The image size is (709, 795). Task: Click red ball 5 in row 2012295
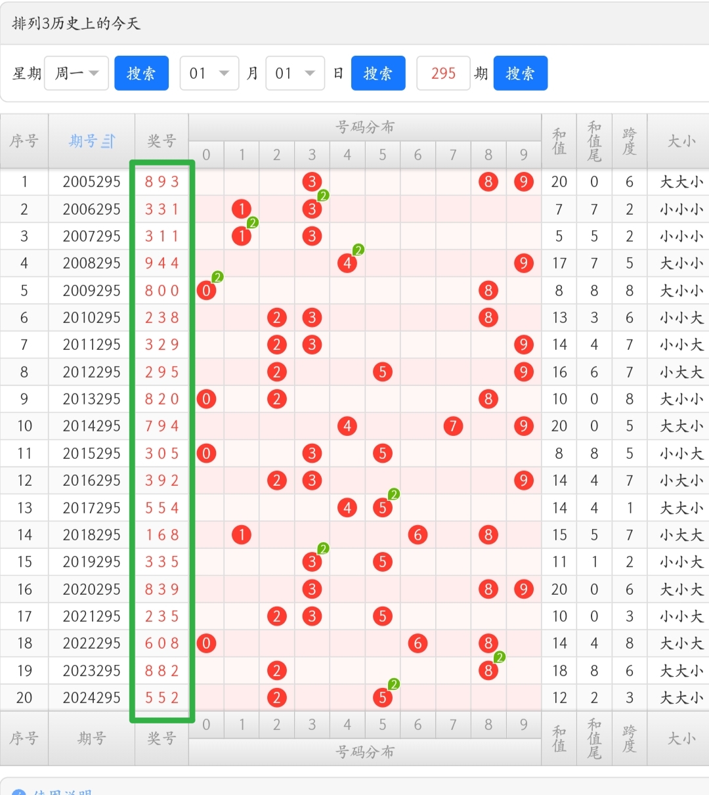click(383, 372)
